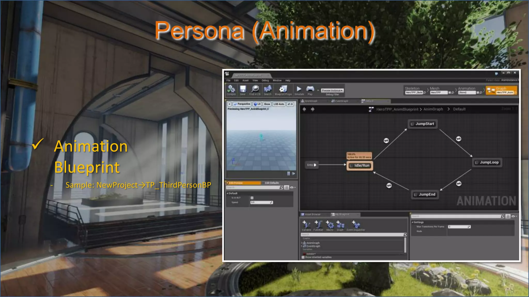Open the Preview Instance debug filter dropdown

click(x=332, y=90)
